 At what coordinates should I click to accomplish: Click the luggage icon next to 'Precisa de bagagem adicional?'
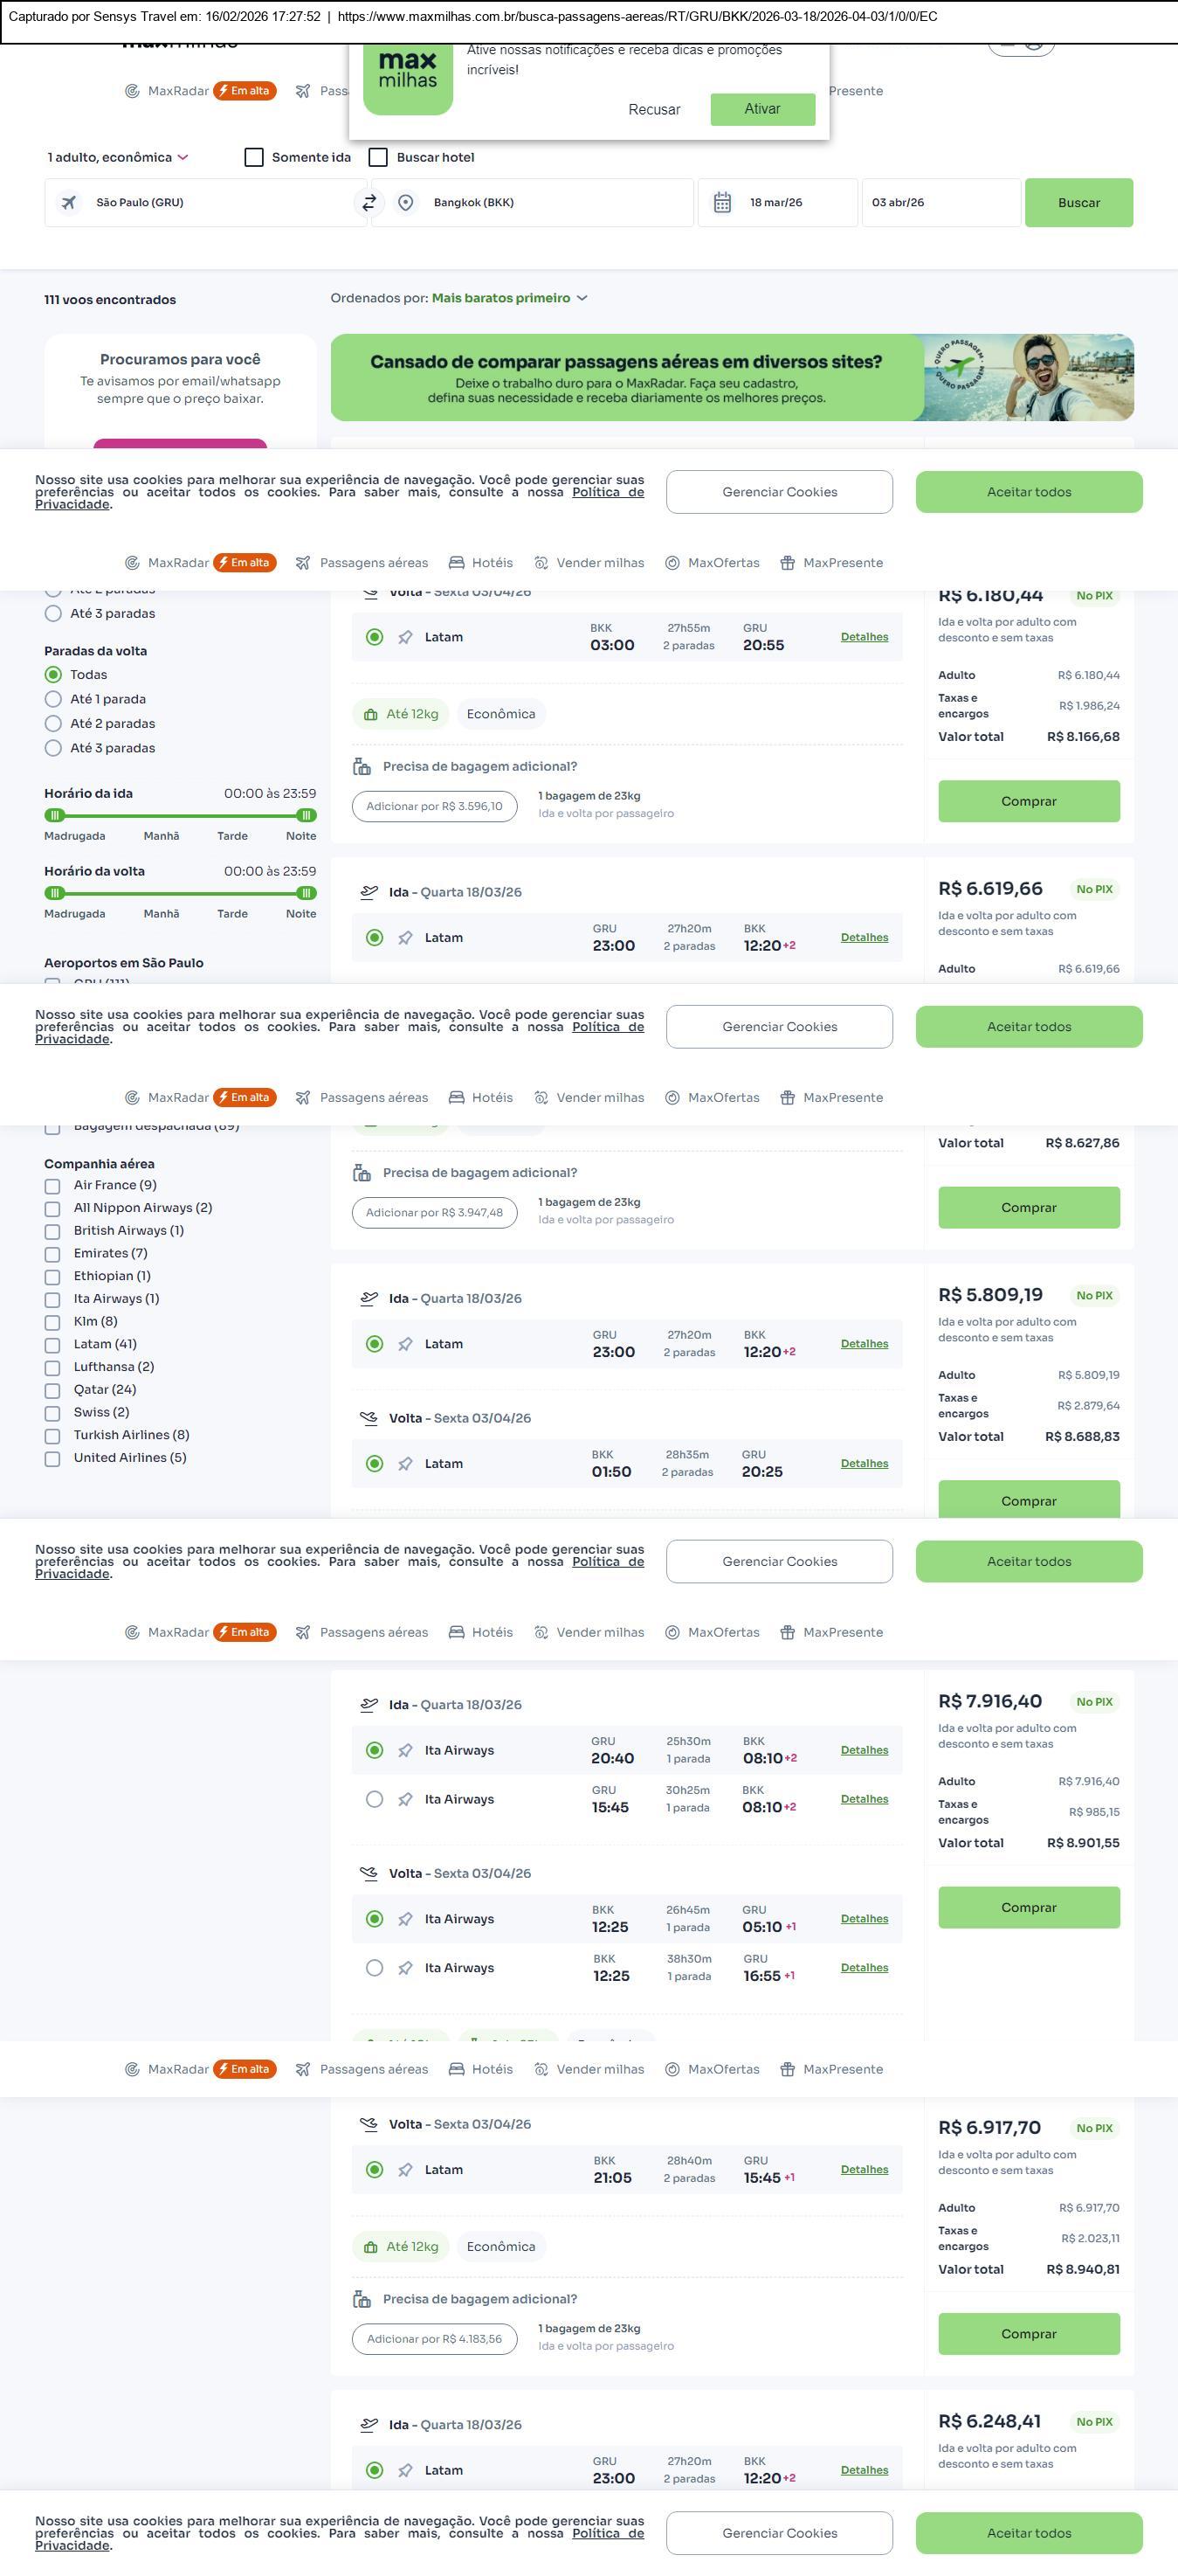[362, 767]
